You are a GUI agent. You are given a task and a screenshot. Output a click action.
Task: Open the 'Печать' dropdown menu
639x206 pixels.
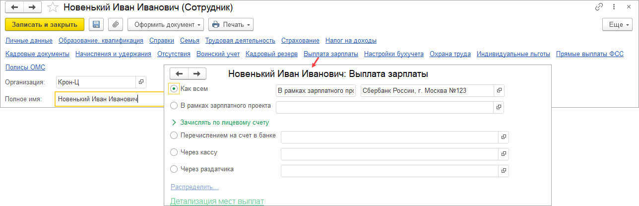pos(231,24)
